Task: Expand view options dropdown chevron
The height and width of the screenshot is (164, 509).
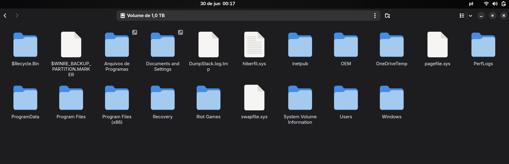Action: 471,16
